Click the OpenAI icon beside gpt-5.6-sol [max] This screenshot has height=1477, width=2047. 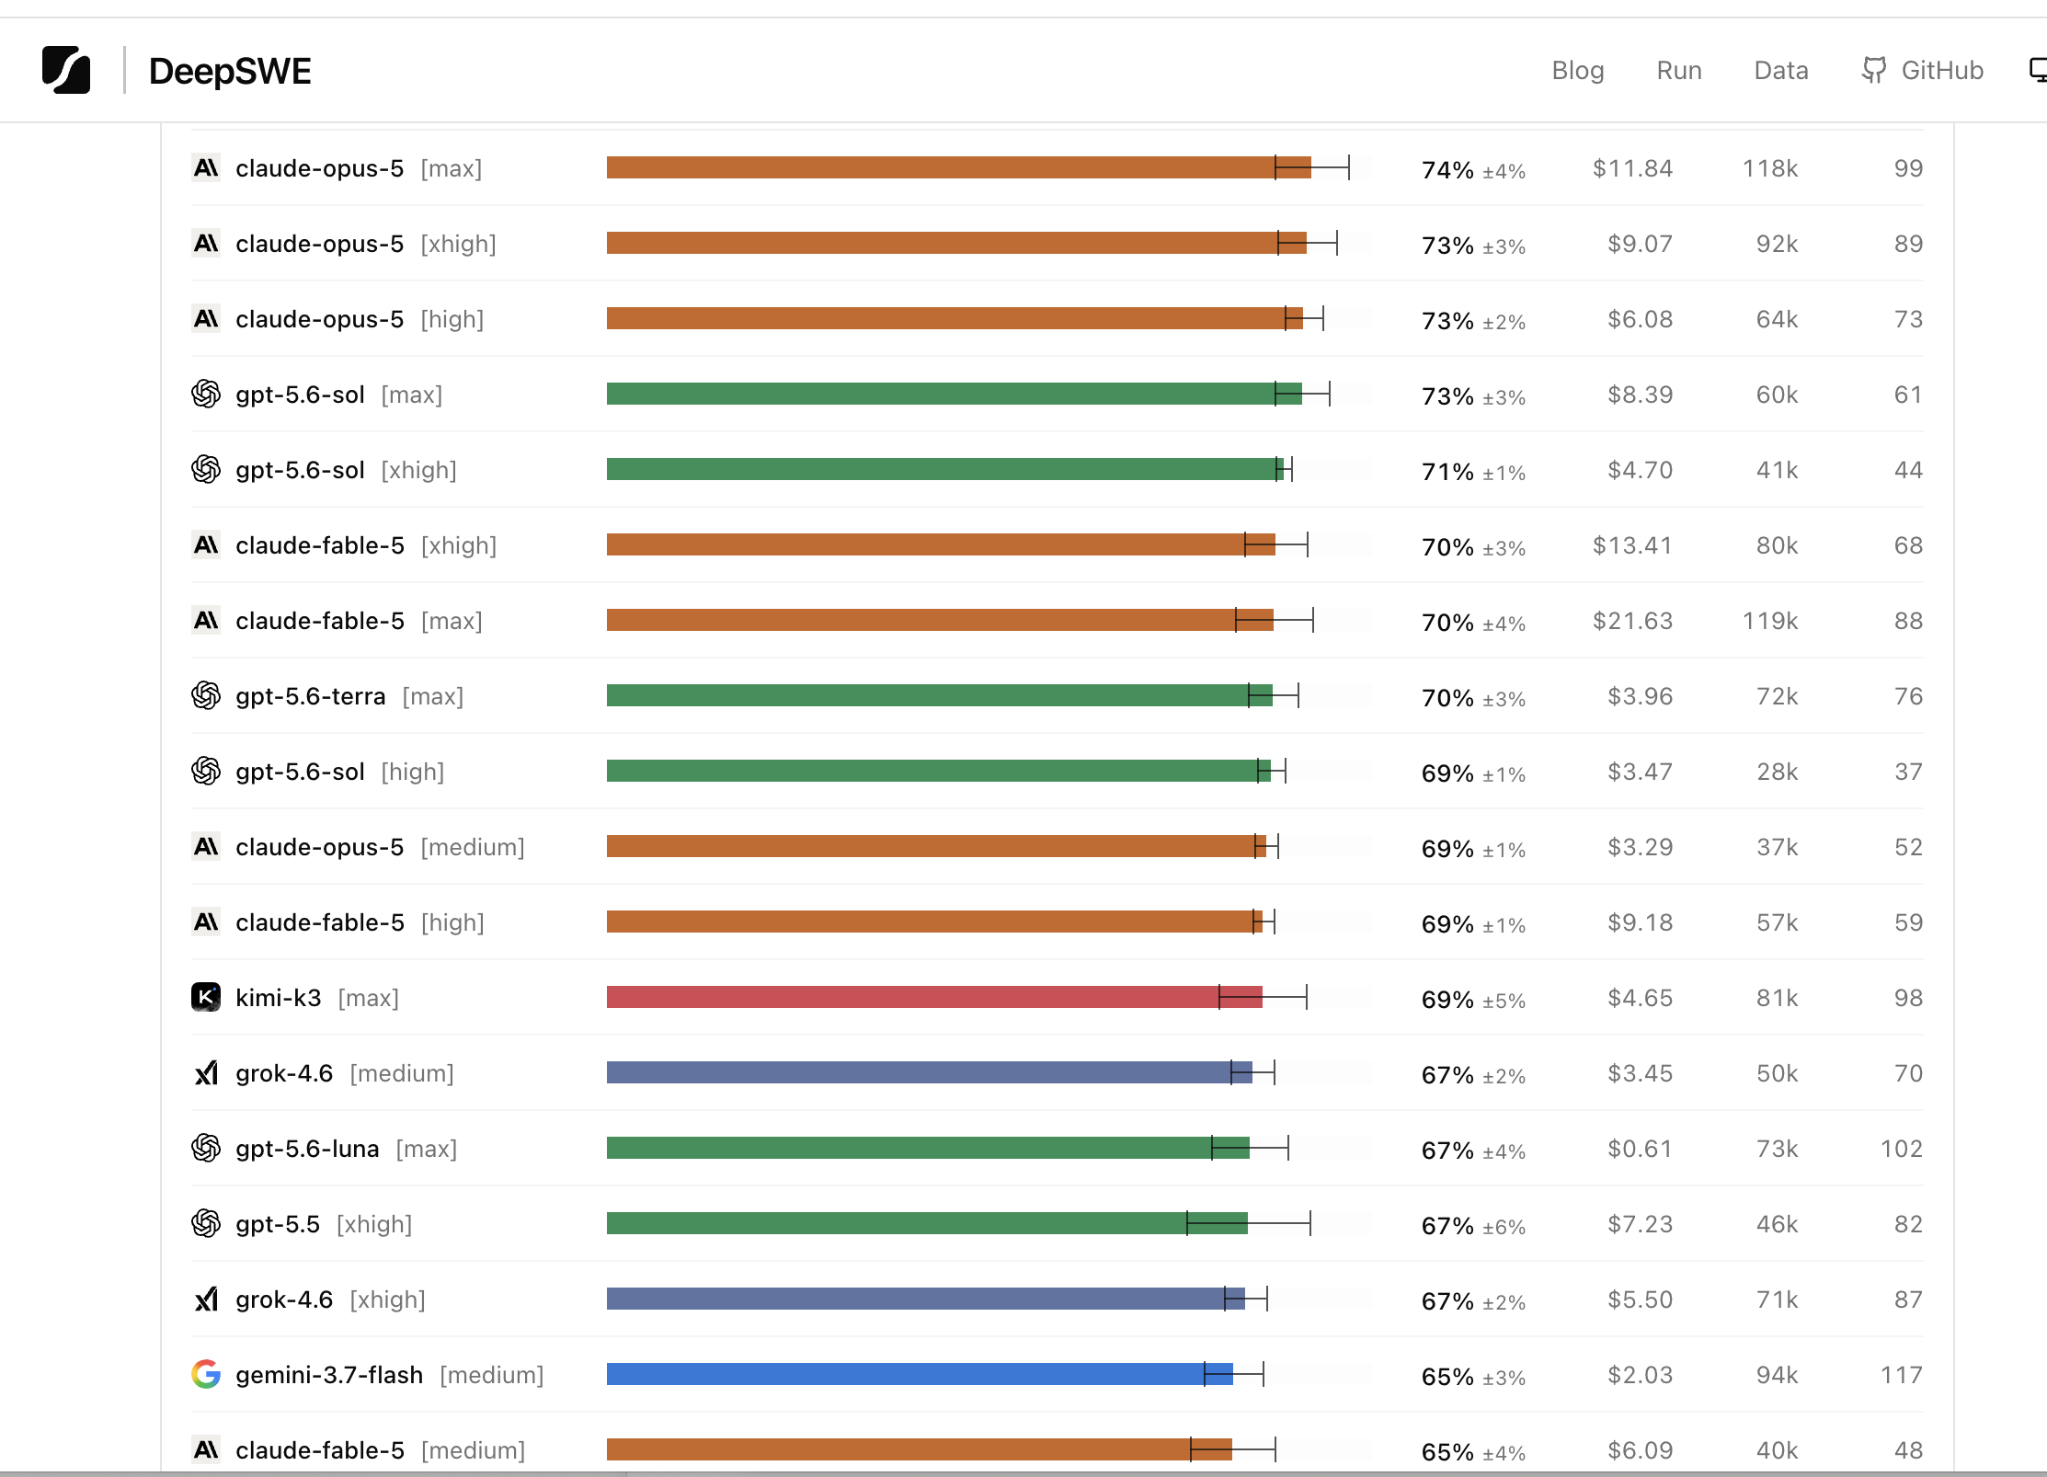pyautogui.click(x=206, y=395)
